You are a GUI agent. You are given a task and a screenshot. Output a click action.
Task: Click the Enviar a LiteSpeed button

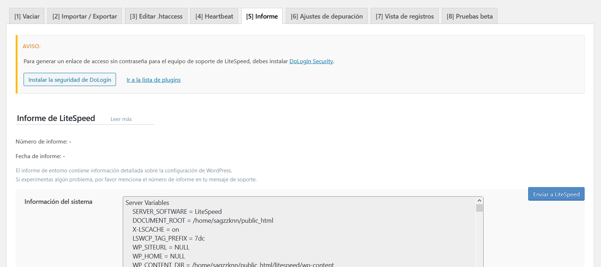556,194
